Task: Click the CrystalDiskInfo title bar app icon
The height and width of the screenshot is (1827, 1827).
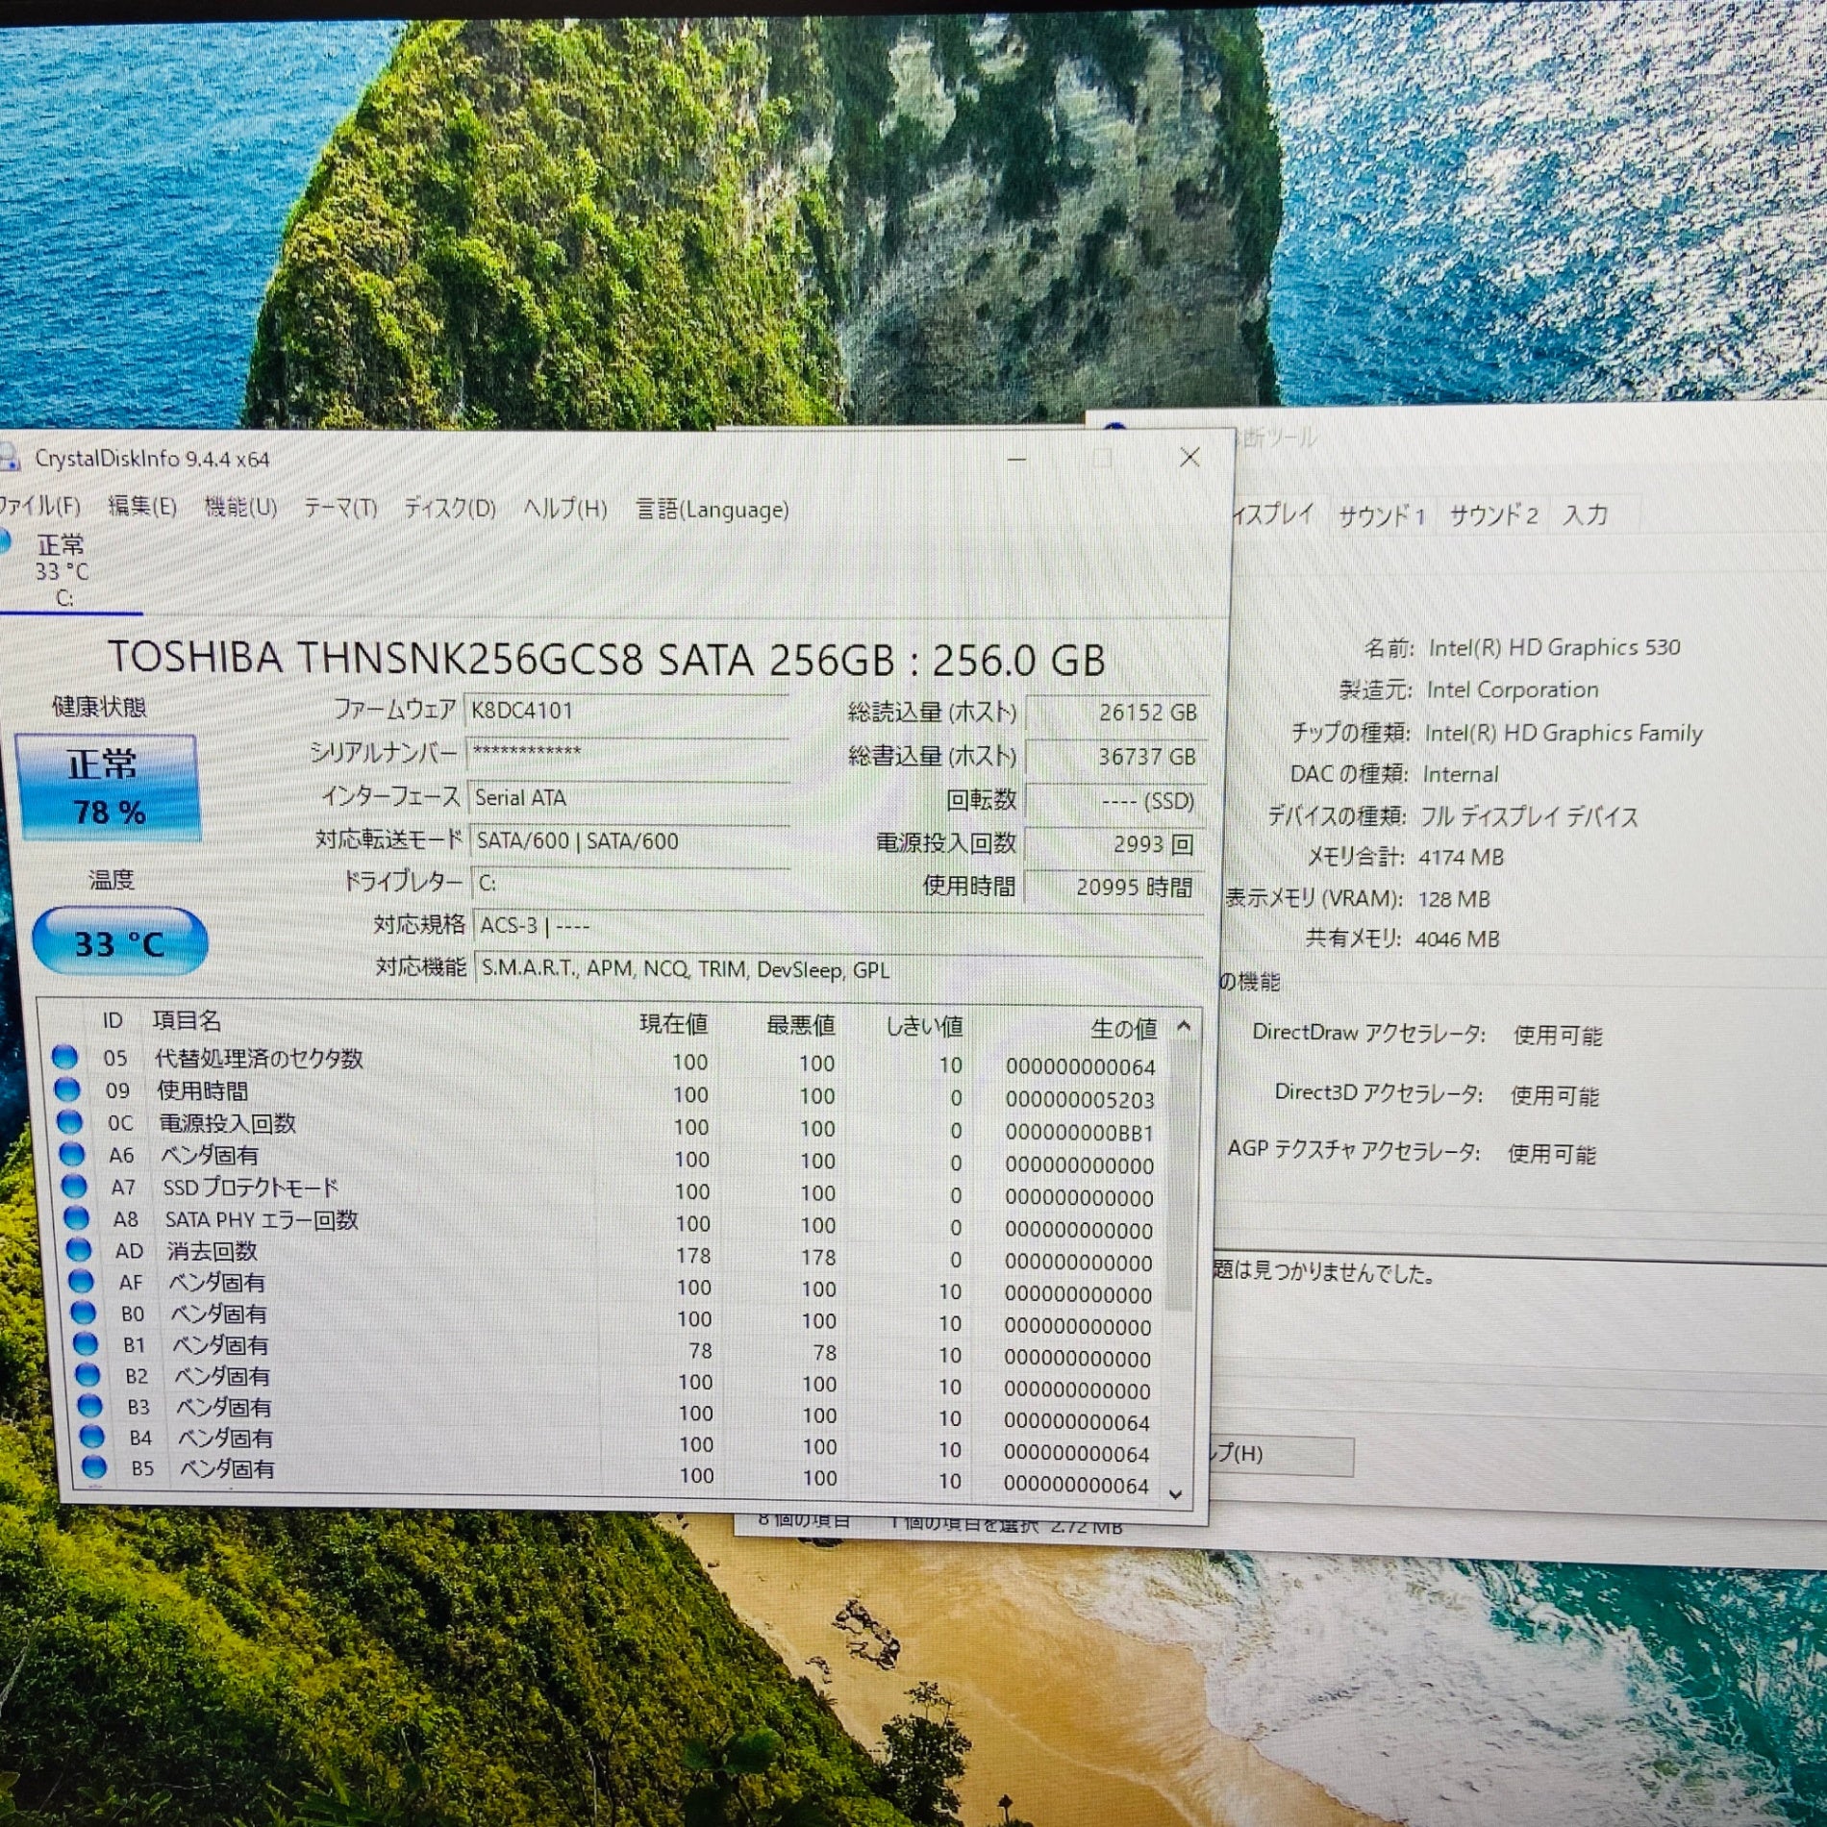Action: 10,457
